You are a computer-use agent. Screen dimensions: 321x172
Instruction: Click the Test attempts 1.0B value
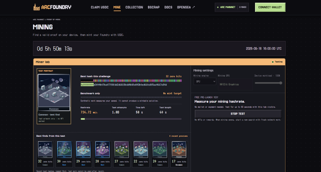point(116,112)
